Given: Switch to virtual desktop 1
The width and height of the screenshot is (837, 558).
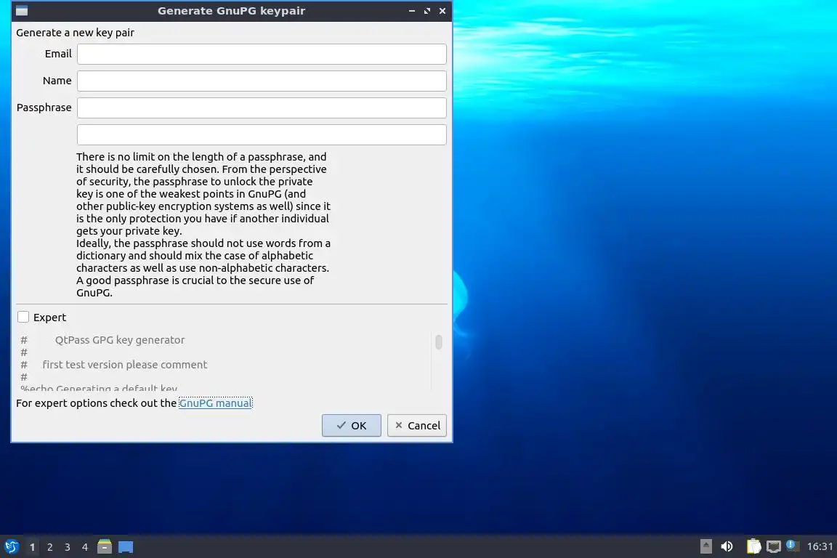Looking at the screenshot, I should [x=33, y=547].
